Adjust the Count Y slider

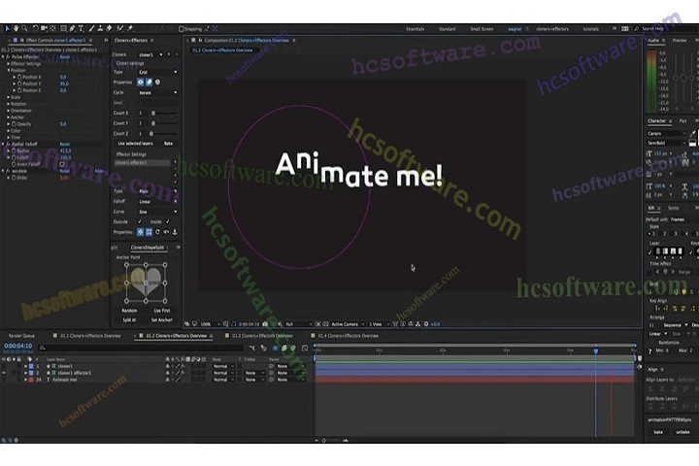[153, 123]
